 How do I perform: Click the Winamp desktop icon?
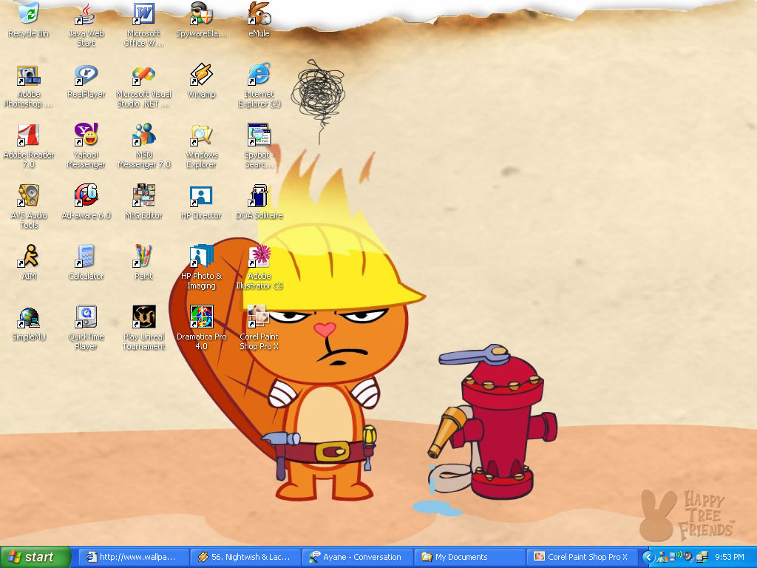point(201,81)
